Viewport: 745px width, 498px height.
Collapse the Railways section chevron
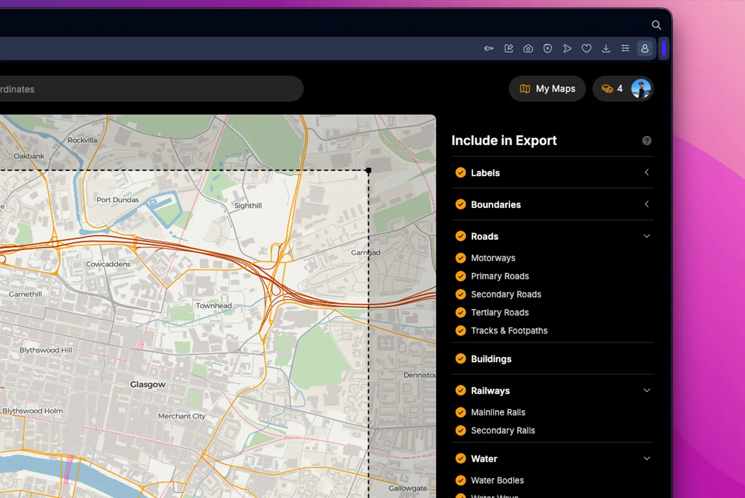pos(647,390)
